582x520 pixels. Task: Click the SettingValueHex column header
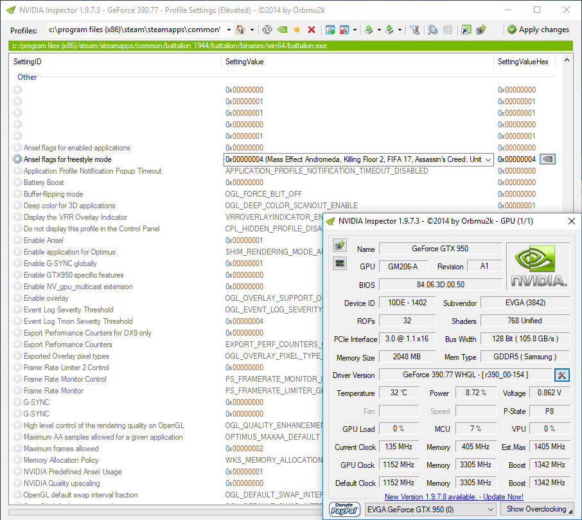coord(524,62)
